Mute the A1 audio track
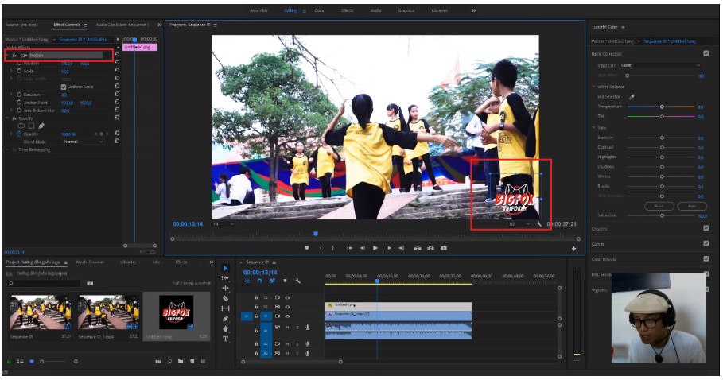This screenshot has width=723, height=380. pyautogui.click(x=288, y=328)
